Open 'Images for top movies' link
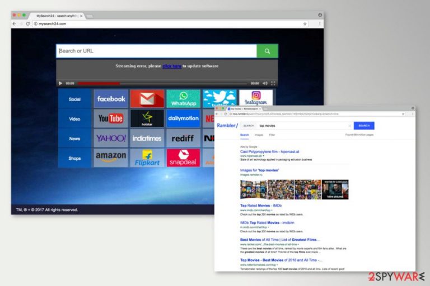This screenshot has width=430, height=286. coord(259,170)
